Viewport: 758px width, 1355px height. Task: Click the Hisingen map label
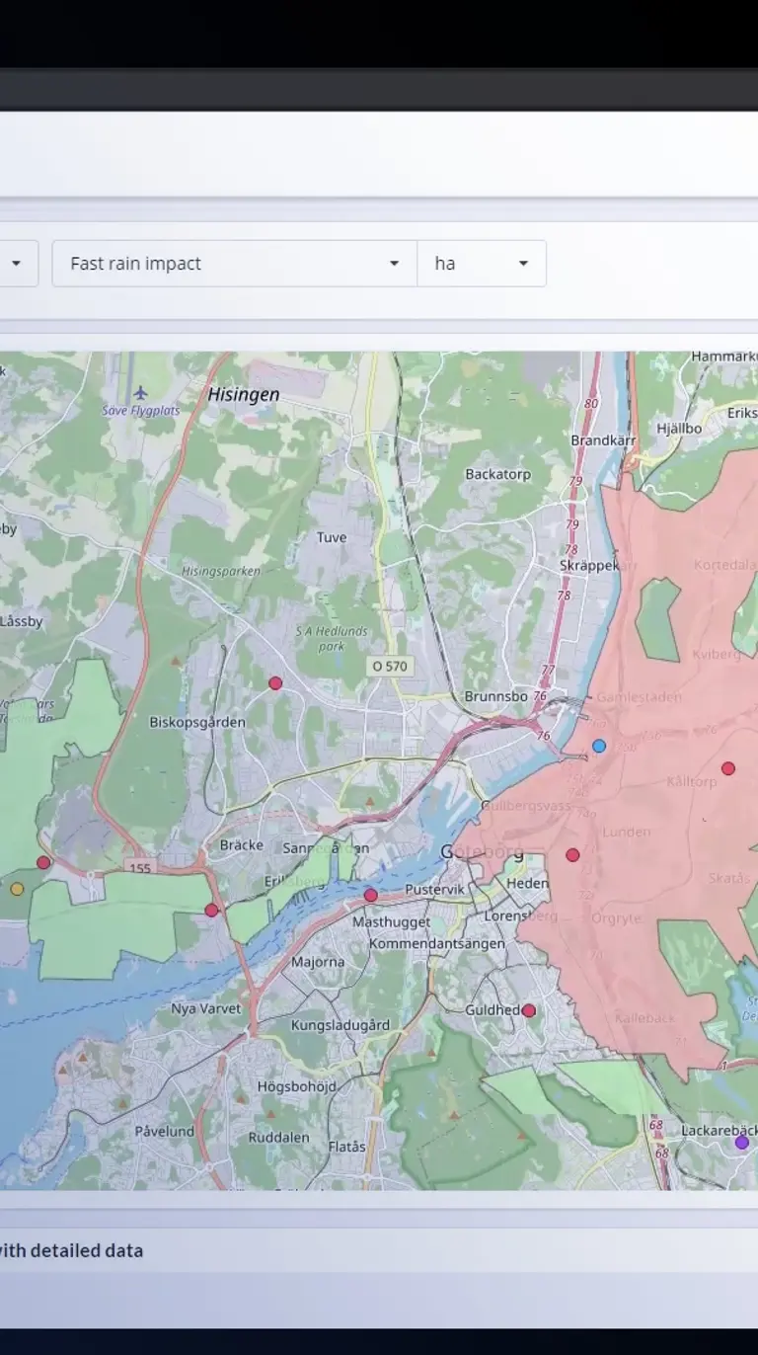pyautogui.click(x=243, y=394)
